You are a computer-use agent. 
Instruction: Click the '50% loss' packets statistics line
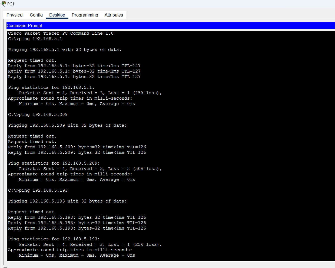[x=90, y=169]
